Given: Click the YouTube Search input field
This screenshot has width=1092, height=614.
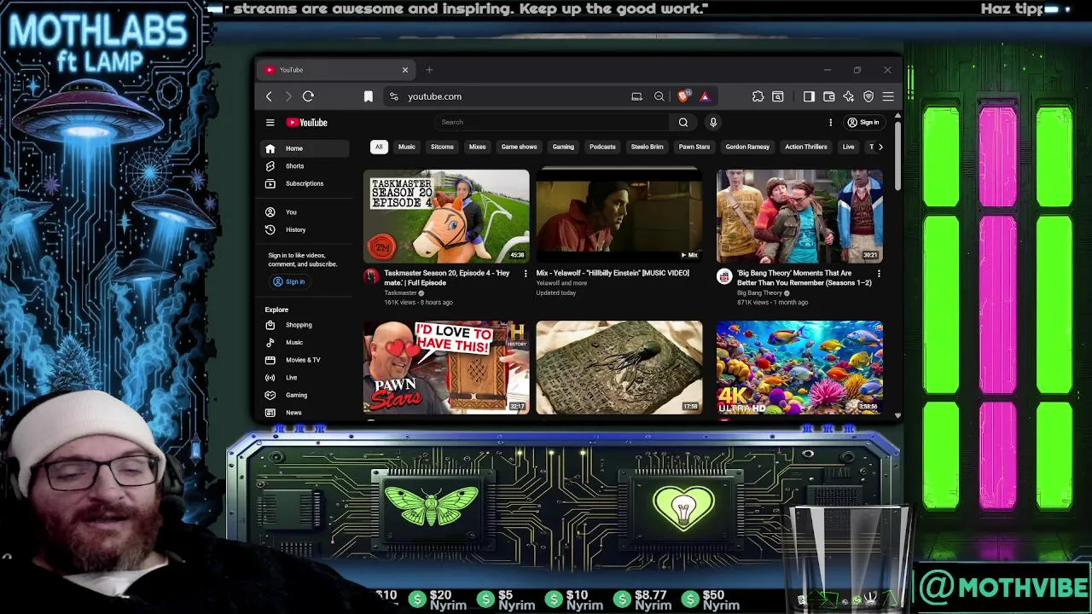Looking at the screenshot, I should [x=553, y=123].
